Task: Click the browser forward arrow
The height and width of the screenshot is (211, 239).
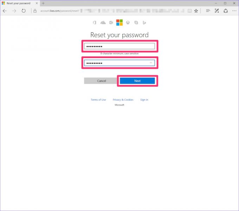Action: click(x=14, y=11)
